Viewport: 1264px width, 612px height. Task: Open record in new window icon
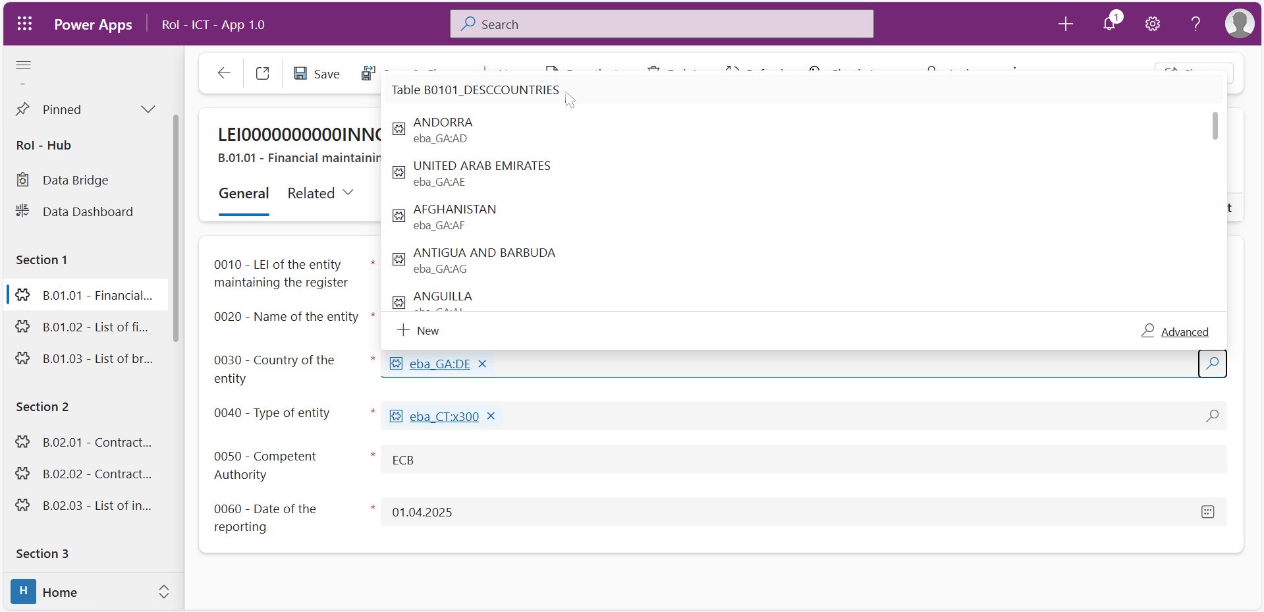click(x=262, y=73)
